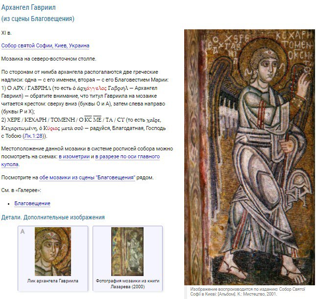This screenshot has height=299, width=316.
Task: Click the 'Лк.1:28' scripture reference link
Action: coord(34,136)
